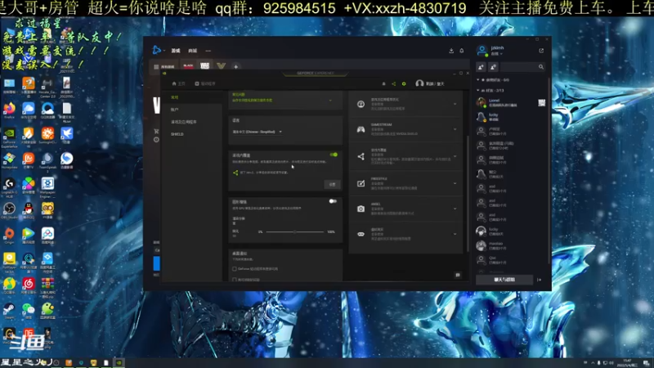
Task: Select the Games and Apps settings category
Action: coord(183,122)
